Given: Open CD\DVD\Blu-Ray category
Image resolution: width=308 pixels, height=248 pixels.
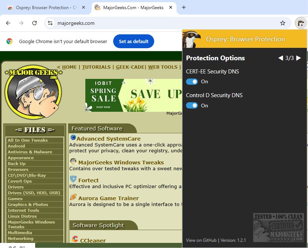Looking at the screenshot, I should (26, 175).
